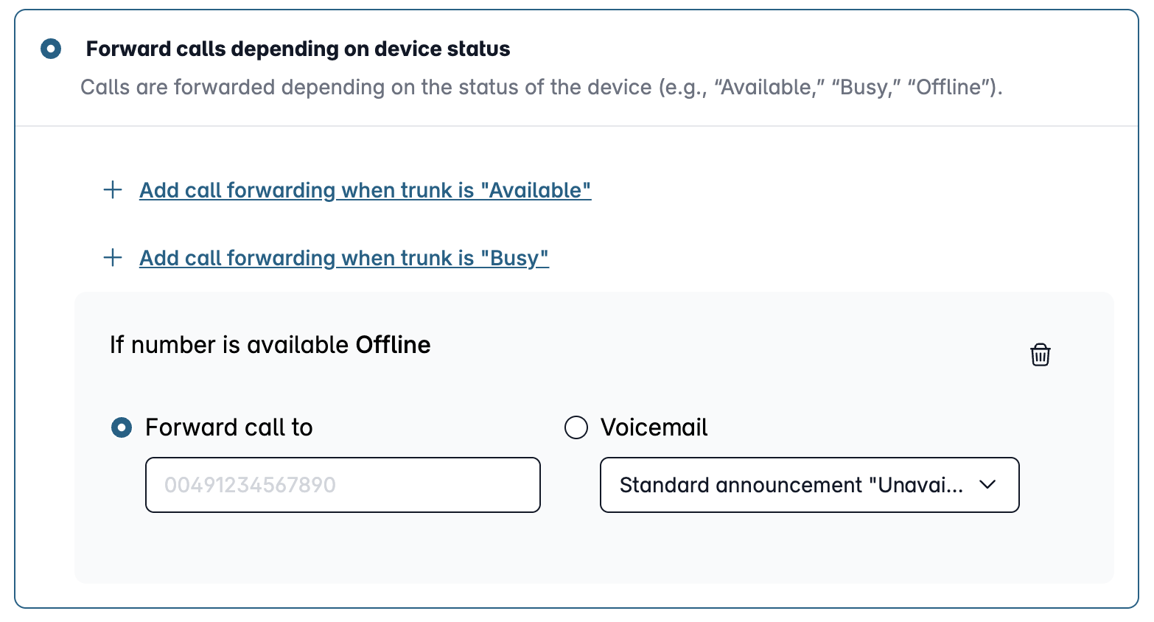
Task: Click the "If number is available Offline" title
Action: 270,345
